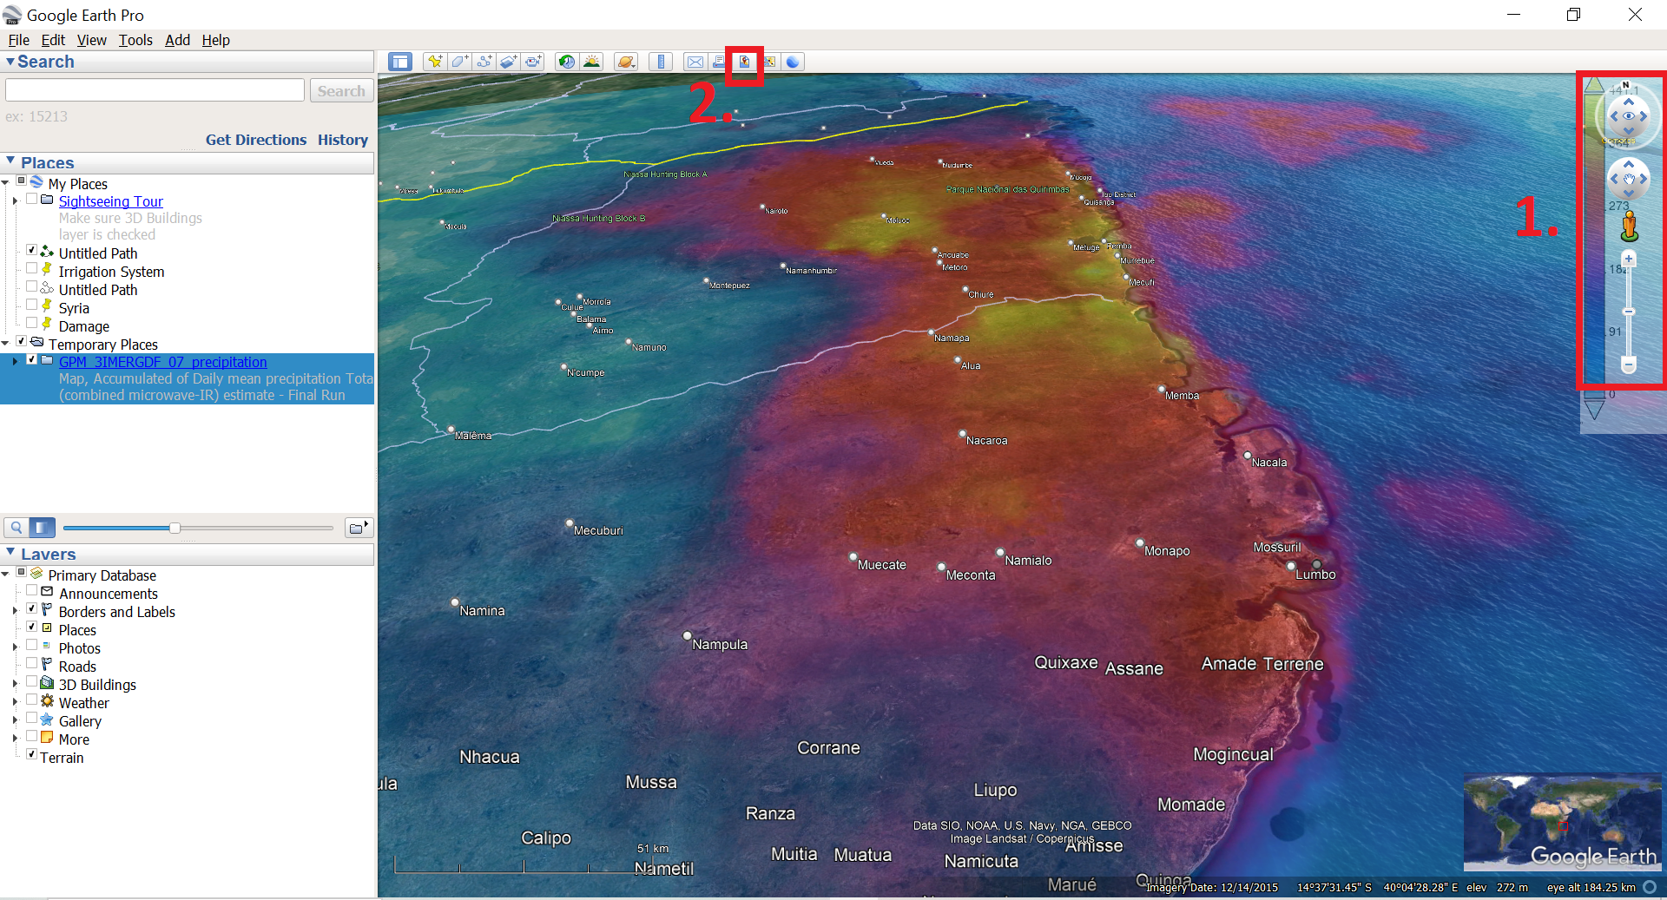Select the Add Path tool
Viewport: 1667px width, 900px height.
tap(484, 62)
